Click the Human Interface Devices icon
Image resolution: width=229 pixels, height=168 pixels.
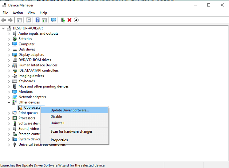(x=15, y=65)
